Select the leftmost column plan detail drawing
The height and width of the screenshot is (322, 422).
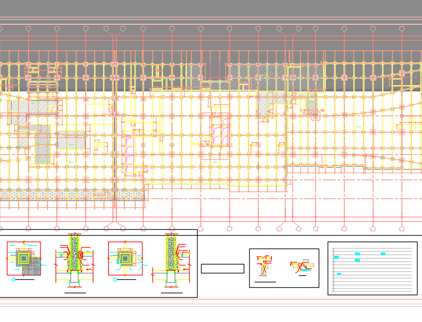pyautogui.click(x=23, y=258)
